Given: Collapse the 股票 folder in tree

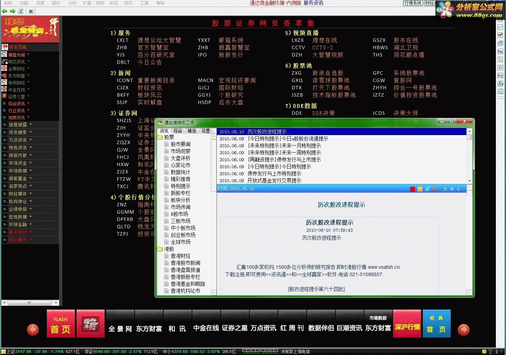Looking at the screenshot, I should pos(160,137).
